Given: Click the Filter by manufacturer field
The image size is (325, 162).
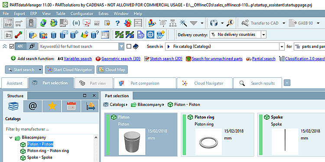Looking at the screenshot, I should coord(51,129).
